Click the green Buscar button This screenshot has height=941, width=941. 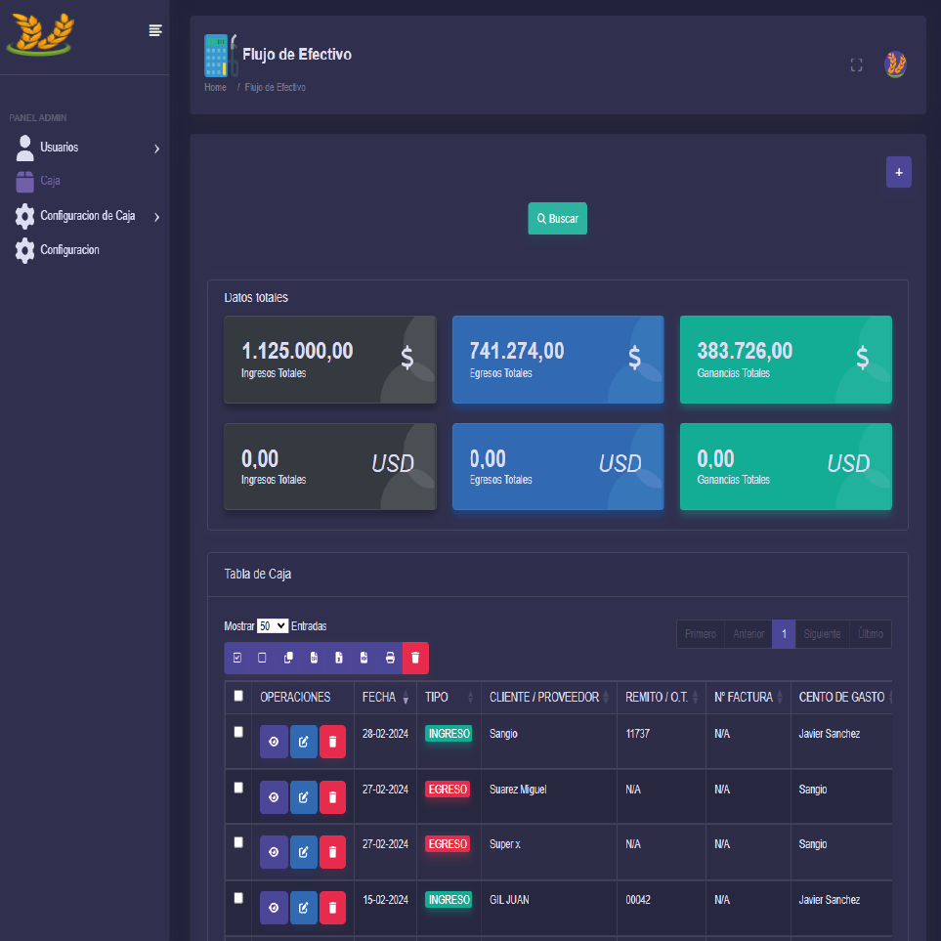[557, 219]
